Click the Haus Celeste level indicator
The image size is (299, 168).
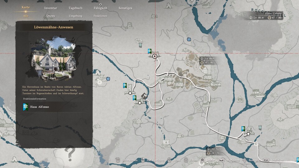point(259,18)
